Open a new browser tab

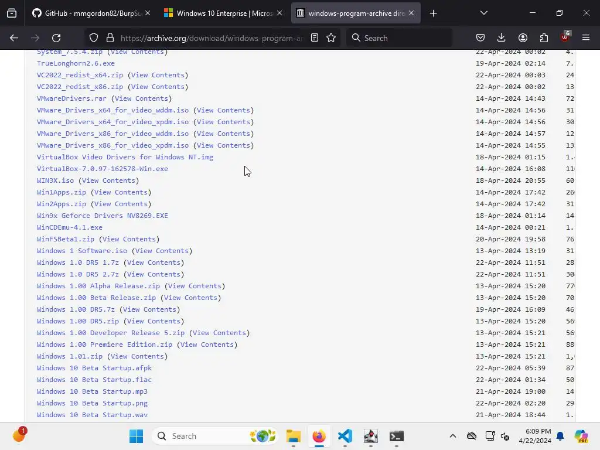point(433,13)
